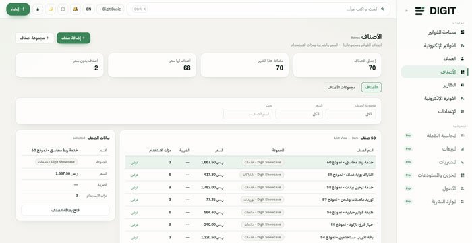Focus the item name search field
The image size is (472, 243).
point(247,114)
